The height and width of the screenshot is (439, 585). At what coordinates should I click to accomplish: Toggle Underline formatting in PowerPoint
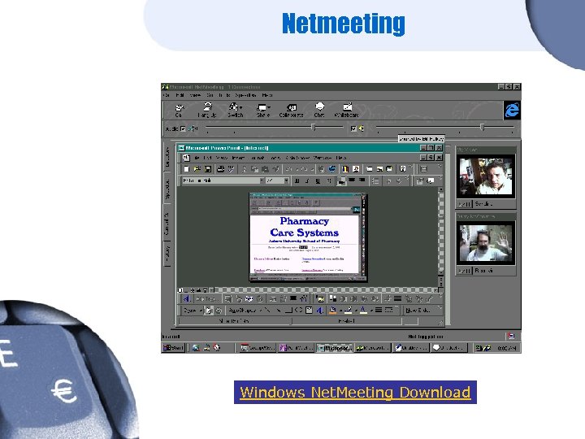[x=318, y=180]
